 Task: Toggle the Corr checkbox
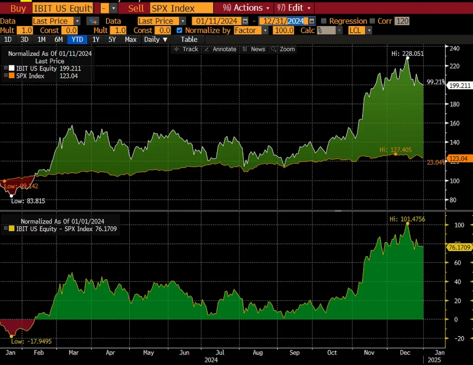(372, 21)
